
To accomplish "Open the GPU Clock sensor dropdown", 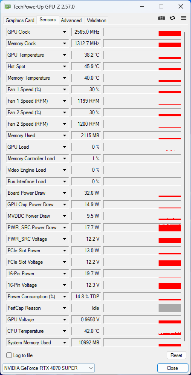I will [x=64, y=32].
